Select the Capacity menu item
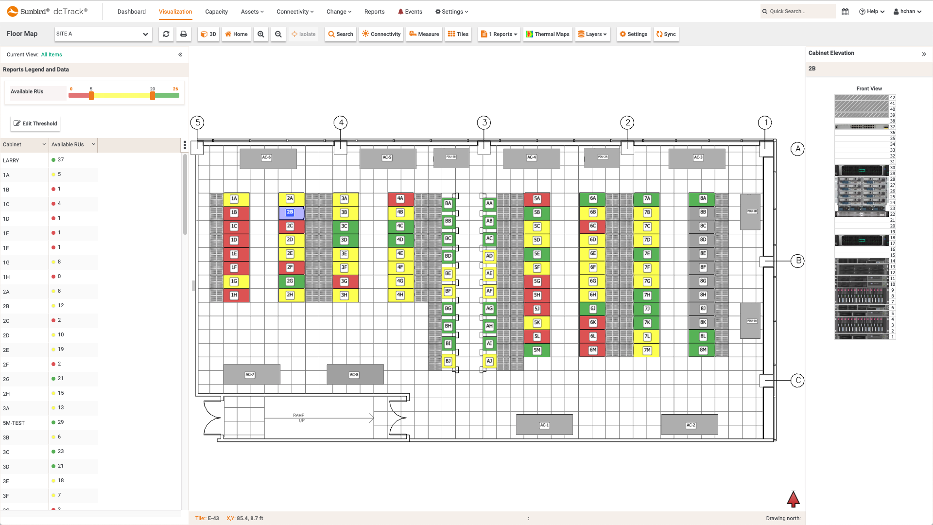 tap(216, 12)
